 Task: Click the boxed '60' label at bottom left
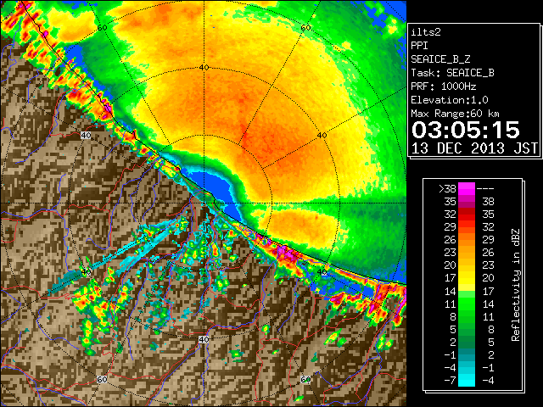[x=102, y=379]
